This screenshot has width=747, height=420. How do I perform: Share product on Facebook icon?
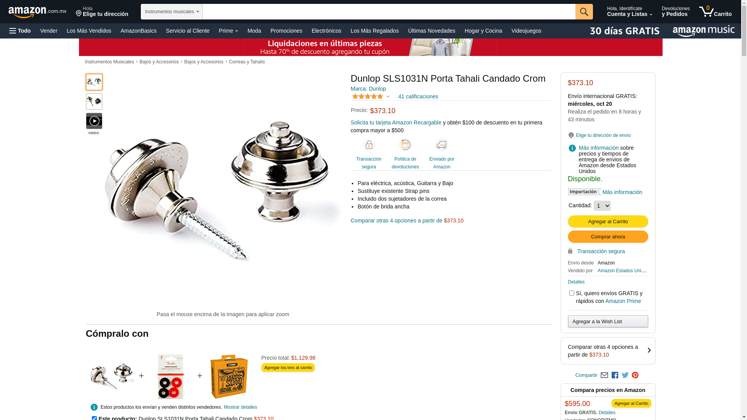tap(615, 375)
